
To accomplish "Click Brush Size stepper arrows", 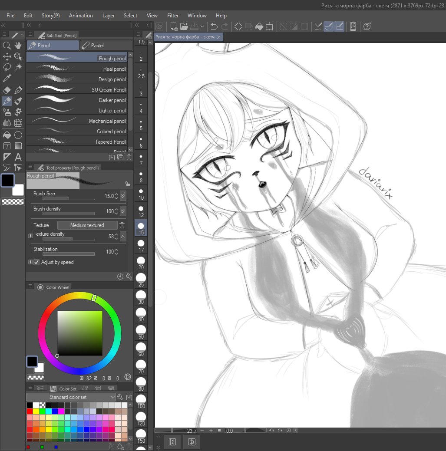I will pyautogui.click(x=116, y=196).
